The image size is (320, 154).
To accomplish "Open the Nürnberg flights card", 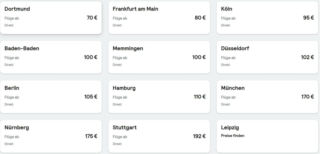I will tap(51, 136).
